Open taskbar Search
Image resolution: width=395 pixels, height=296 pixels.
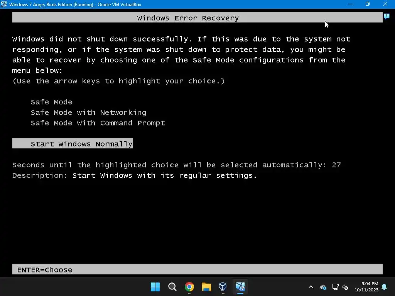point(172,287)
